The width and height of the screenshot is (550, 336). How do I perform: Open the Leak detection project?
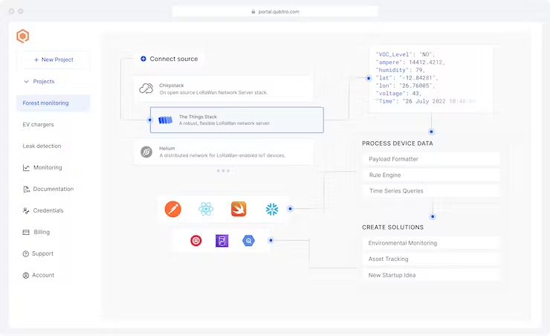pyautogui.click(x=42, y=146)
